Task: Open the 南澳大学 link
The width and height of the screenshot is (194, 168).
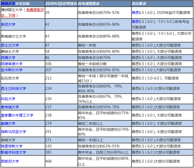Action: (x=8, y=123)
